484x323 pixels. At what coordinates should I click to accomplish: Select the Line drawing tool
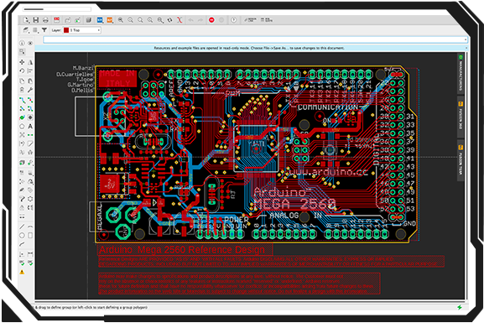[22, 227]
